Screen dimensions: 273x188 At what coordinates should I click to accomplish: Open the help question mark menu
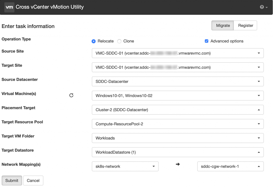point(263,7)
